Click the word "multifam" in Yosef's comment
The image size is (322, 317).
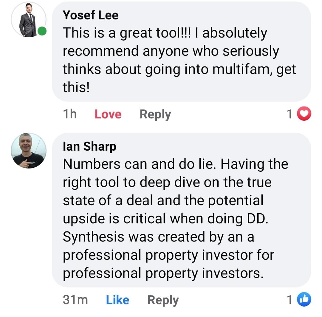[242, 69]
